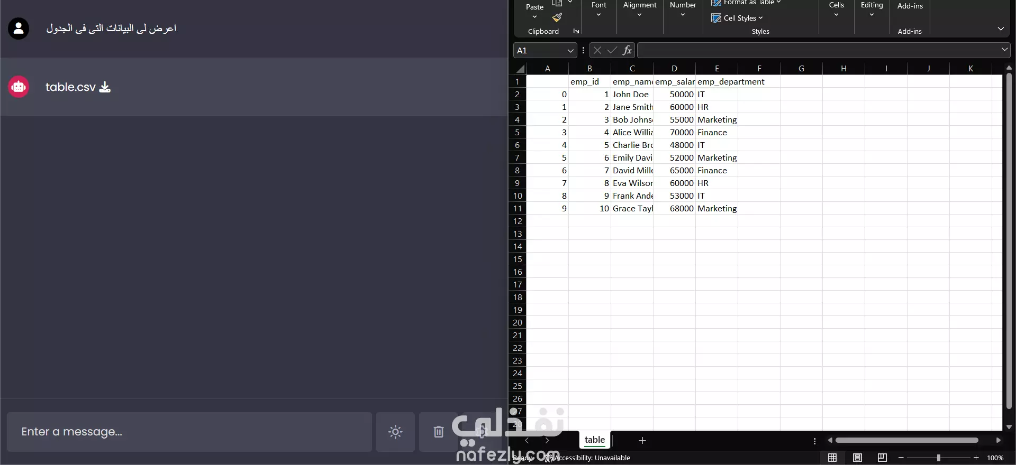Click the robot bot avatar icon
The height and width of the screenshot is (465, 1016).
[19, 87]
